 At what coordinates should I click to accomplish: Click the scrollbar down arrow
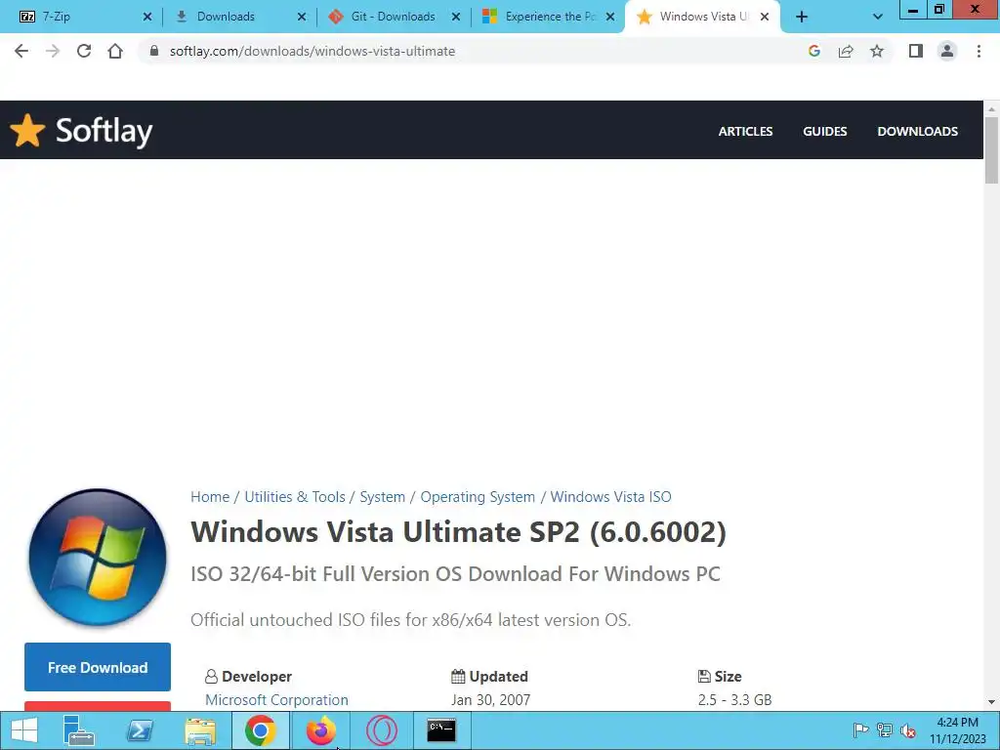pyautogui.click(x=992, y=702)
